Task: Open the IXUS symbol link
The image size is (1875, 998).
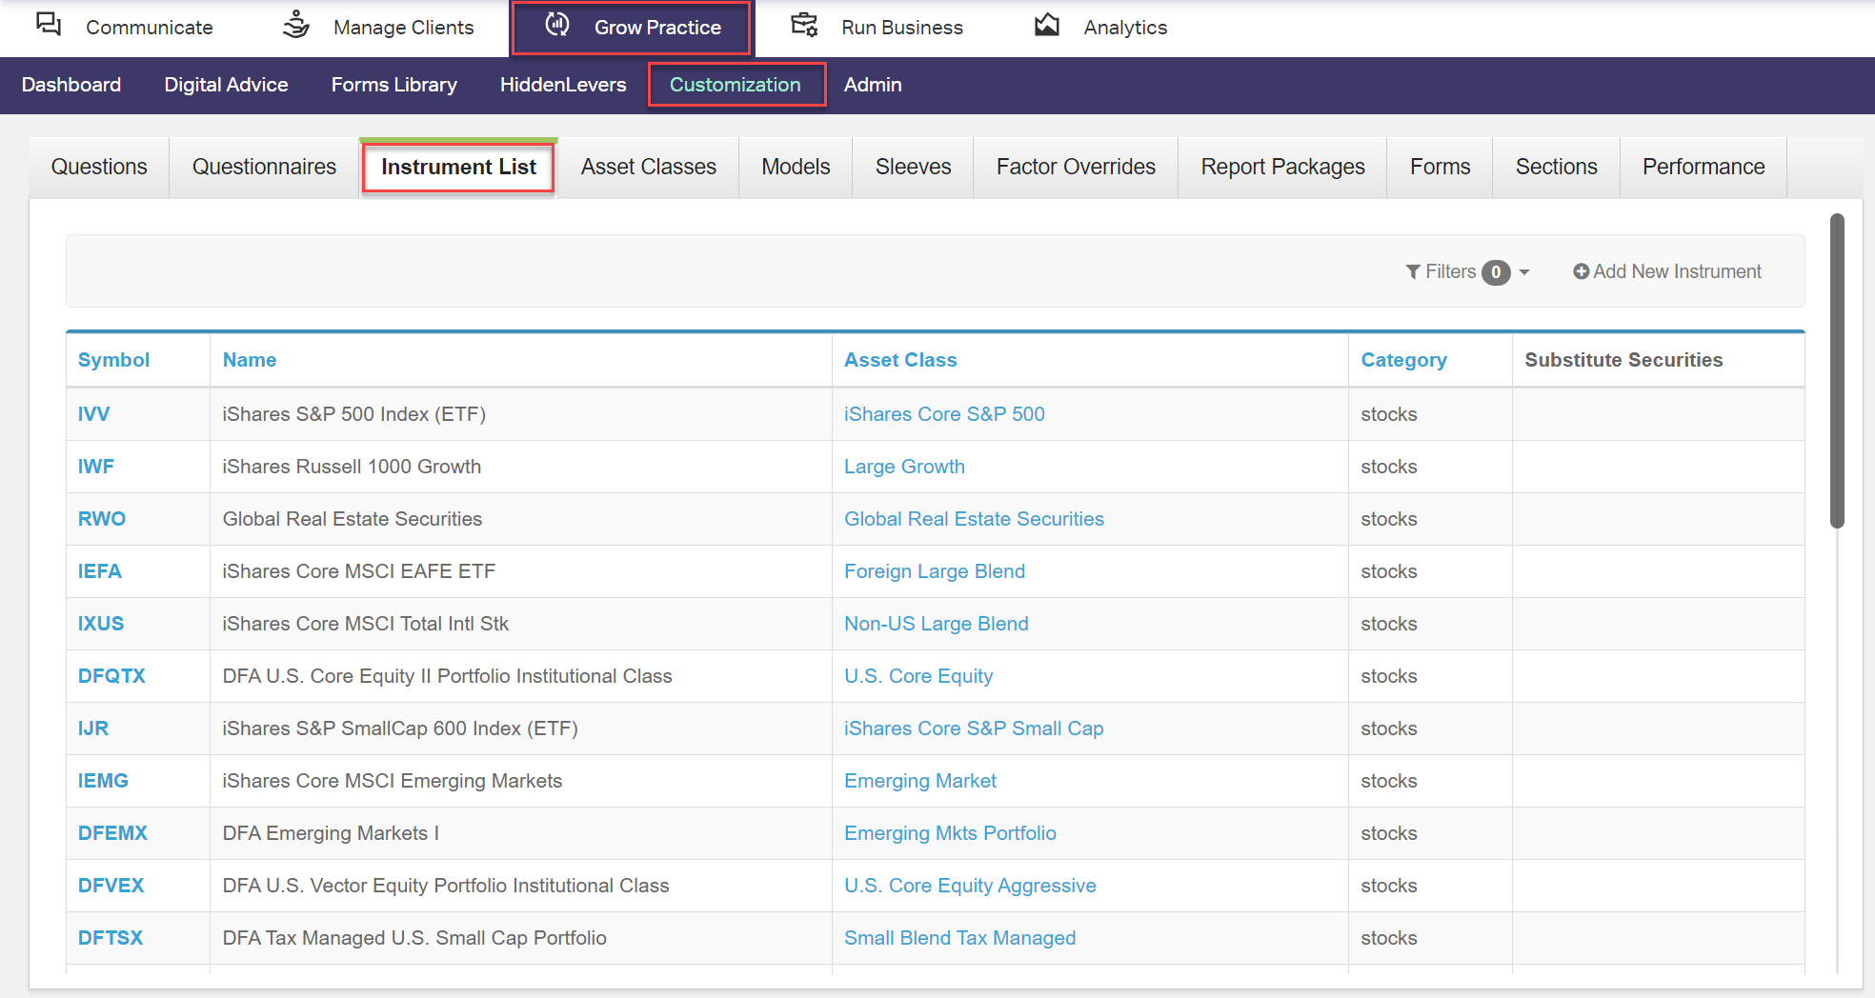Action: pos(101,624)
